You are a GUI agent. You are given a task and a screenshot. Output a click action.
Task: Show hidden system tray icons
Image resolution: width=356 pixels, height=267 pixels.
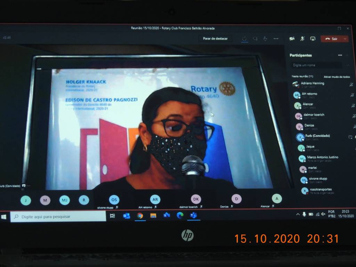point(298,214)
